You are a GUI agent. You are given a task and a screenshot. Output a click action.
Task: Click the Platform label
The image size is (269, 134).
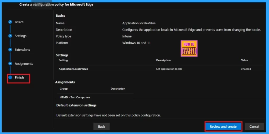click(x=62, y=43)
